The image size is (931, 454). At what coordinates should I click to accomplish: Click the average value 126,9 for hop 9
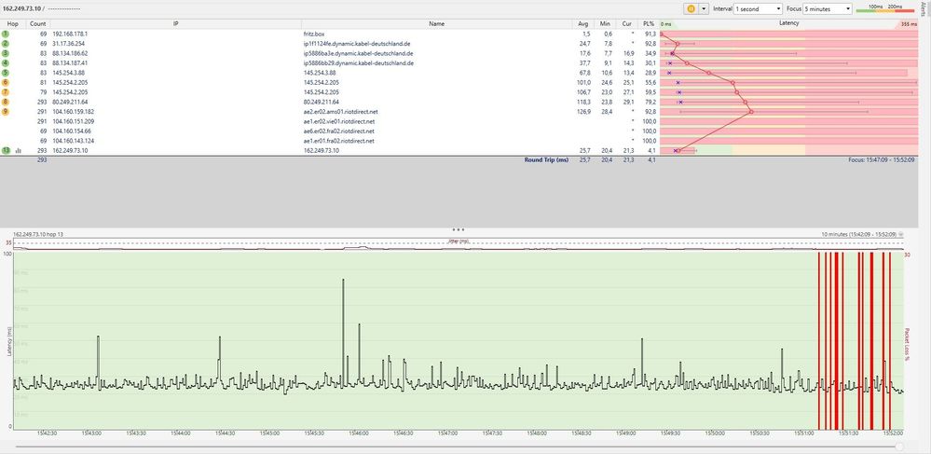(x=585, y=111)
